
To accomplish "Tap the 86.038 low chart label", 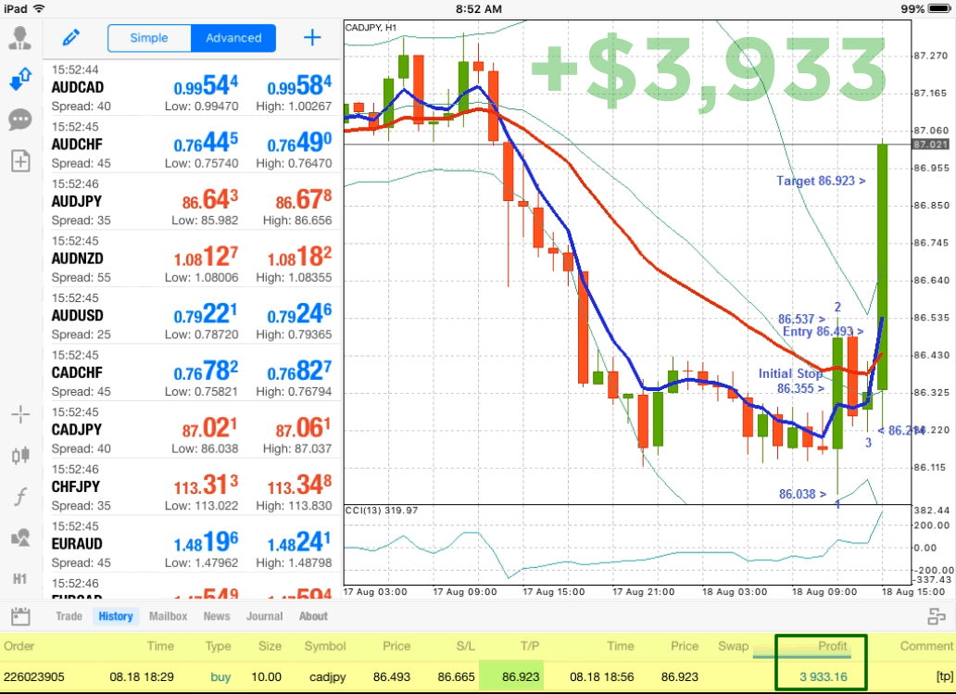I will coord(802,494).
